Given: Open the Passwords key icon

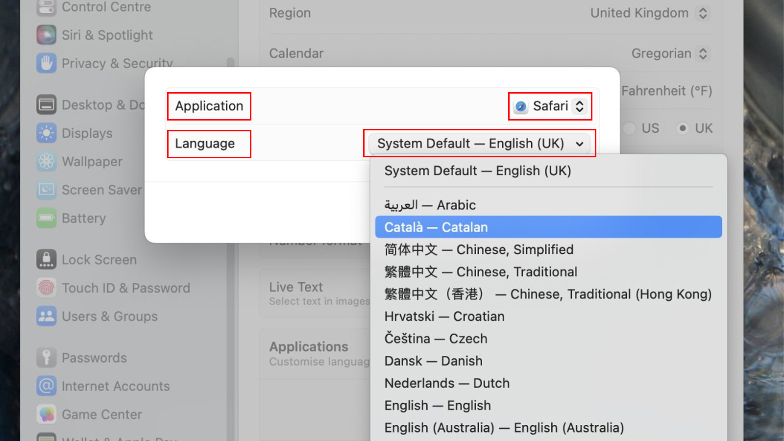Looking at the screenshot, I should coord(47,358).
